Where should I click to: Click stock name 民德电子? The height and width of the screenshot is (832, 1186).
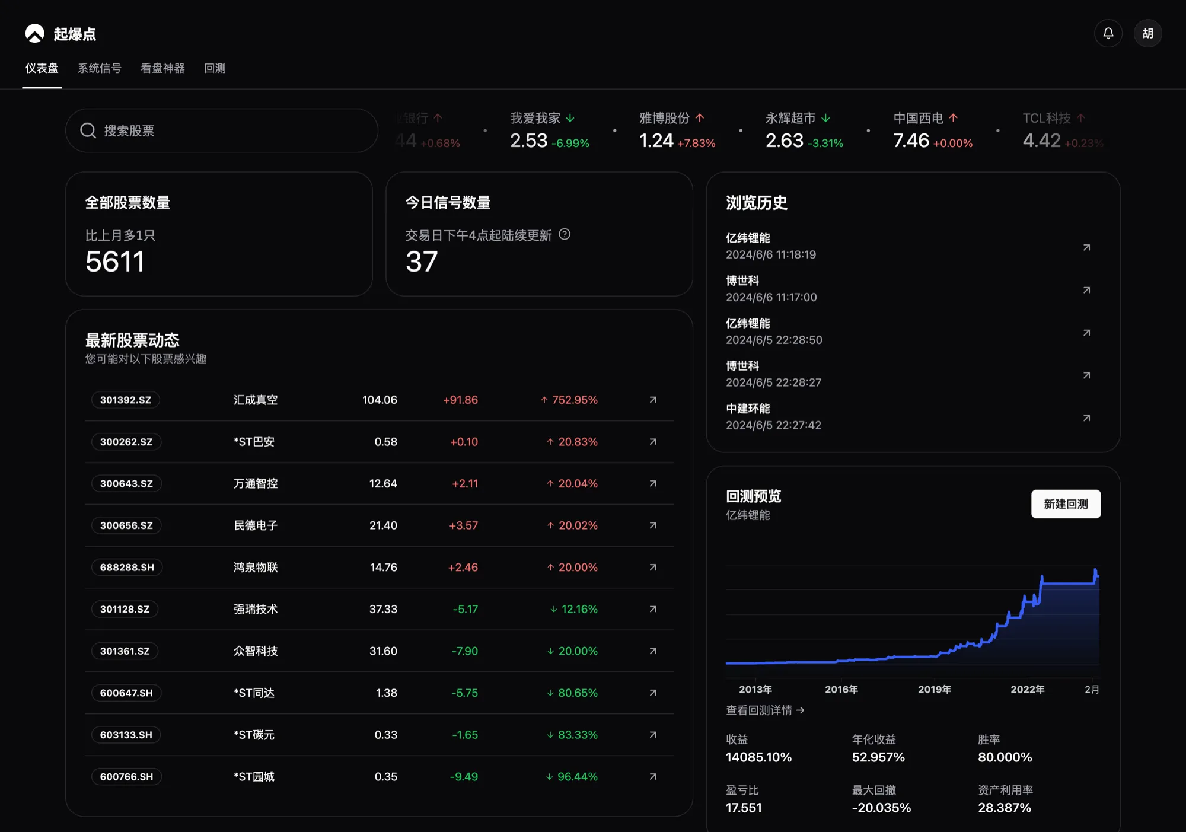pos(256,525)
